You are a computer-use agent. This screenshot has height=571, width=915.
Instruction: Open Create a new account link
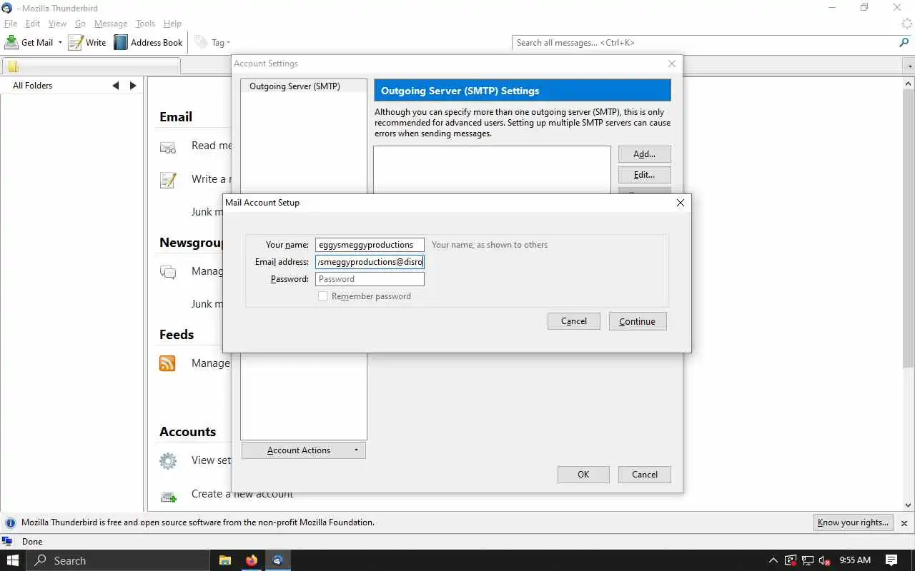click(x=242, y=494)
